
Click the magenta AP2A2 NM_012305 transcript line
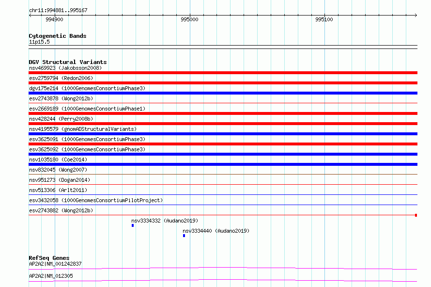pyautogui.click(x=223, y=280)
